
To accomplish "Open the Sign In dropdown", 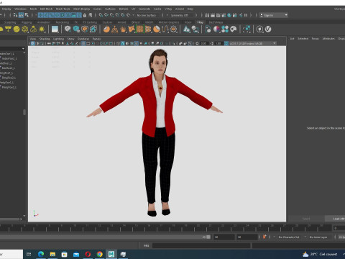I will [x=274, y=15].
